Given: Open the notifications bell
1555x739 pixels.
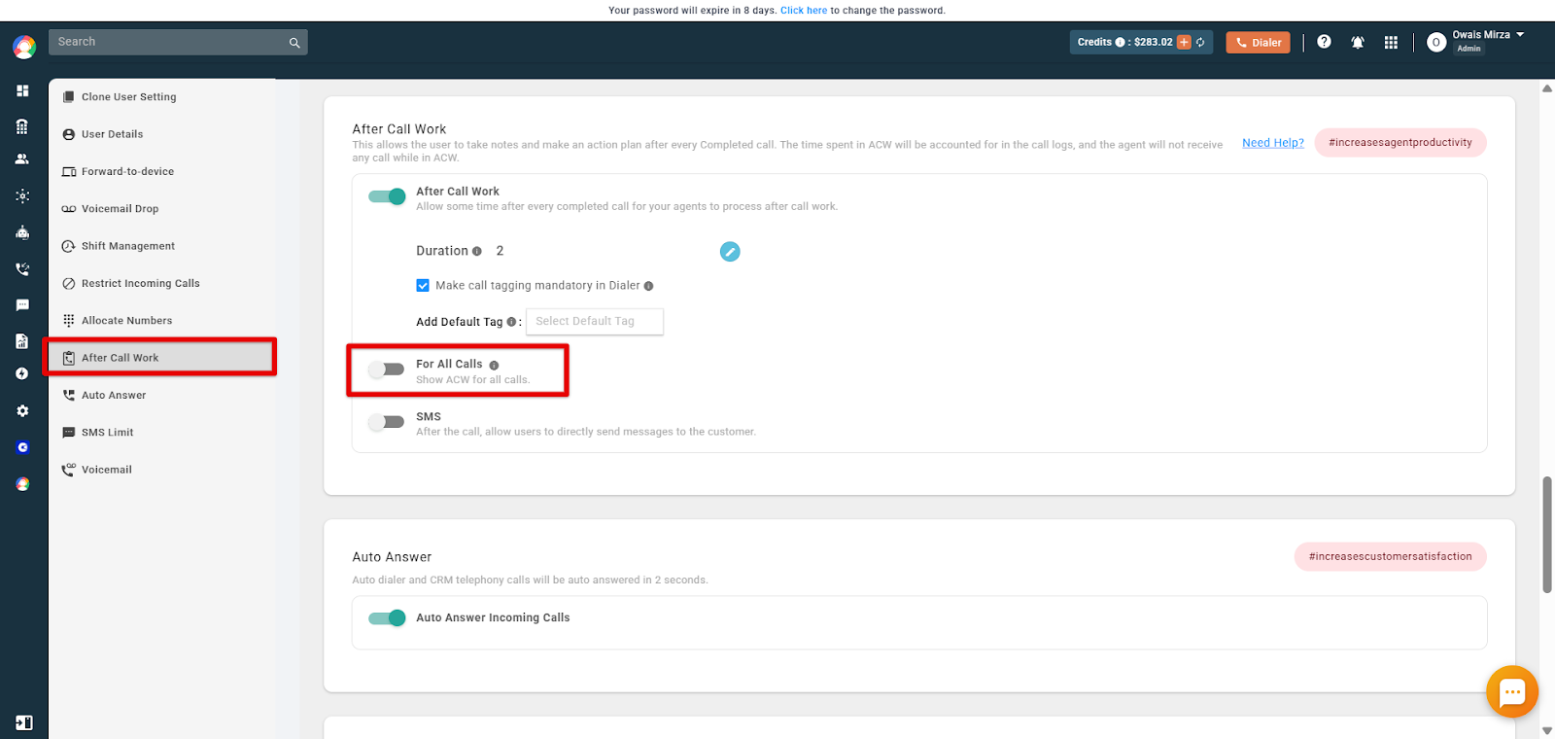Looking at the screenshot, I should tap(1358, 43).
